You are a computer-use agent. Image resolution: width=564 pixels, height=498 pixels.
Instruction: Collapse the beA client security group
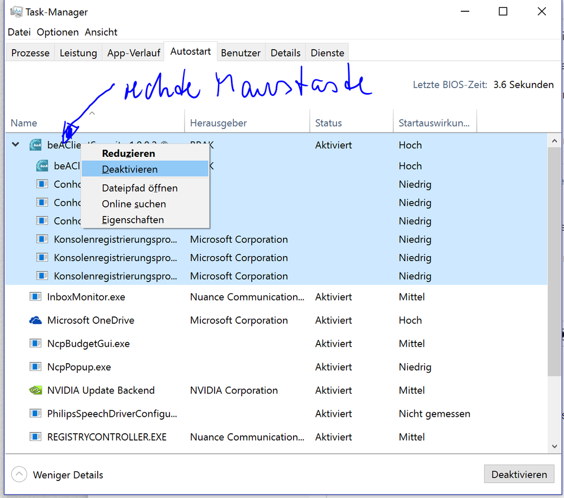pyautogui.click(x=16, y=145)
